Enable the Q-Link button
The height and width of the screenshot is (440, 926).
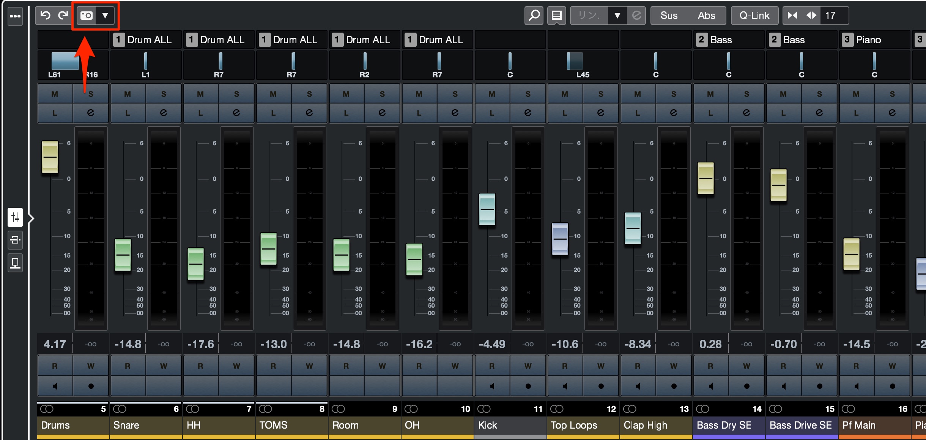click(x=754, y=16)
